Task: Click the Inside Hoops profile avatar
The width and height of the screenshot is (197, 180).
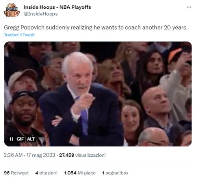Action: pyautogui.click(x=12, y=10)
